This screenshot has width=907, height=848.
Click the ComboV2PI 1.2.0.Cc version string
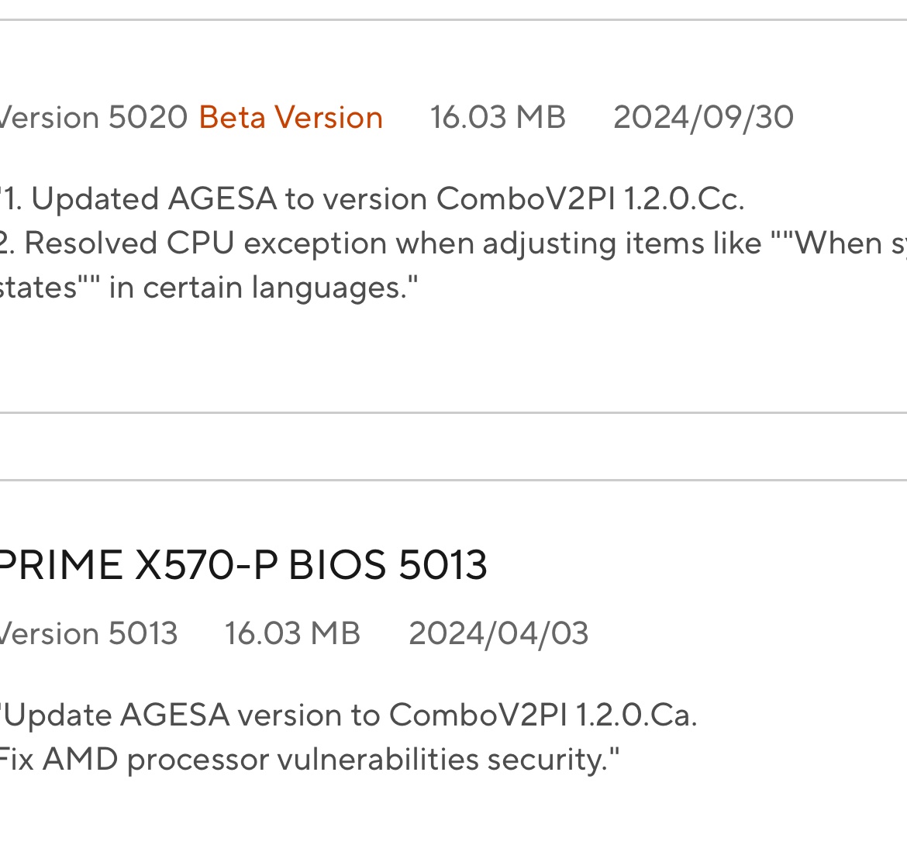coord(590,199)
